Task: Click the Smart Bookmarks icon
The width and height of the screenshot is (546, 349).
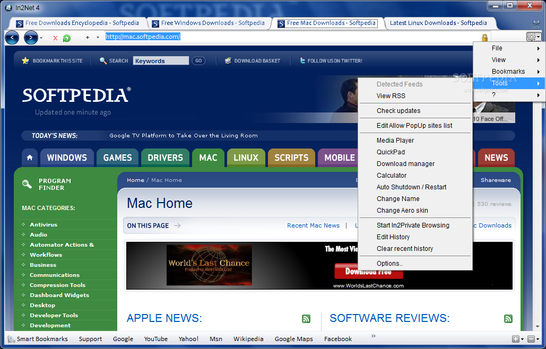Action: [11, 339]
